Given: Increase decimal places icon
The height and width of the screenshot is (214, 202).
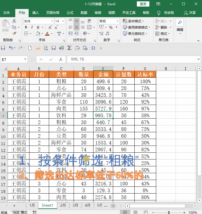Looking at the screenshot, I should (101, 34).
